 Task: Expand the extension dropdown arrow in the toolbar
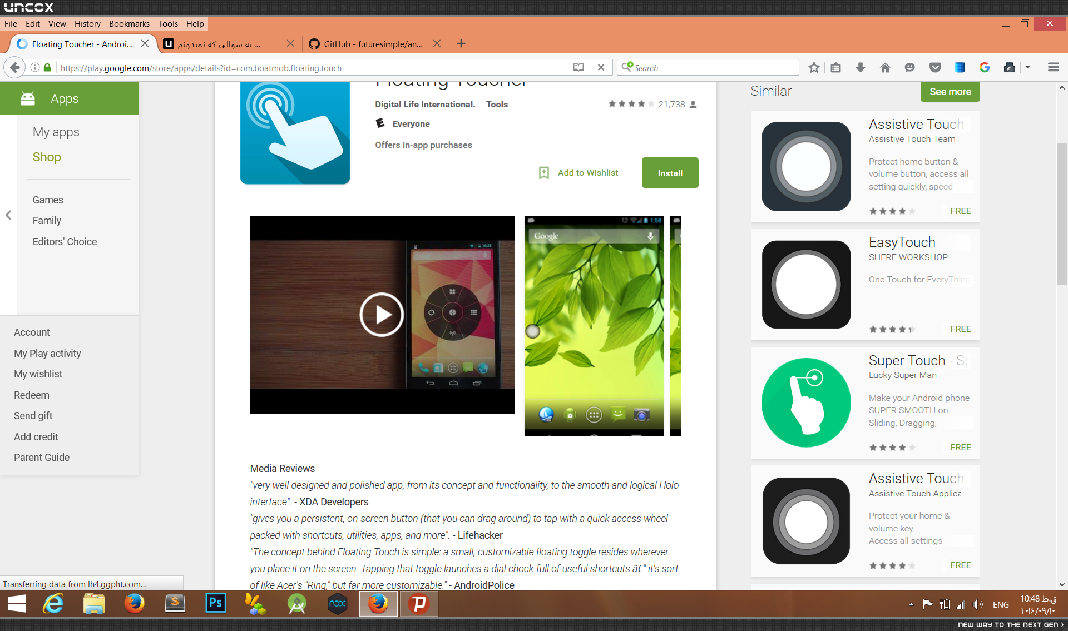tap(1027, 67)
